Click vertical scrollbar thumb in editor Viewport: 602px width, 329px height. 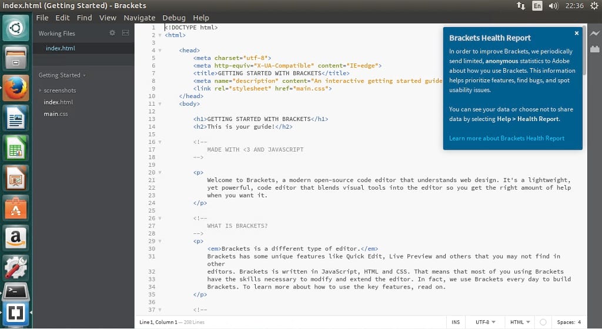584,51
